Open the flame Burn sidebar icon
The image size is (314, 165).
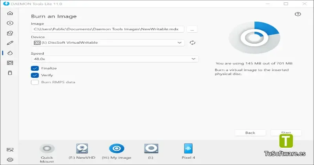10,53
